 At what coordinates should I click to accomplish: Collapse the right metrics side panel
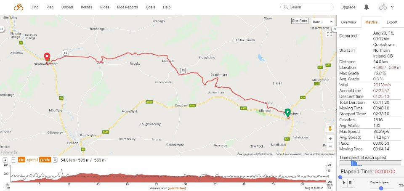click(x=335, y=29)
